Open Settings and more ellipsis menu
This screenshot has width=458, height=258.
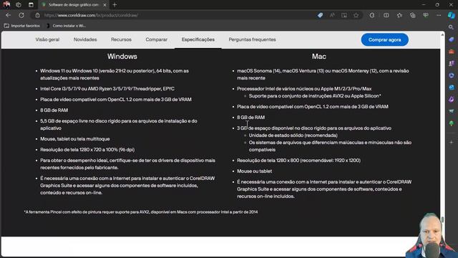click(x=439, y=15)
